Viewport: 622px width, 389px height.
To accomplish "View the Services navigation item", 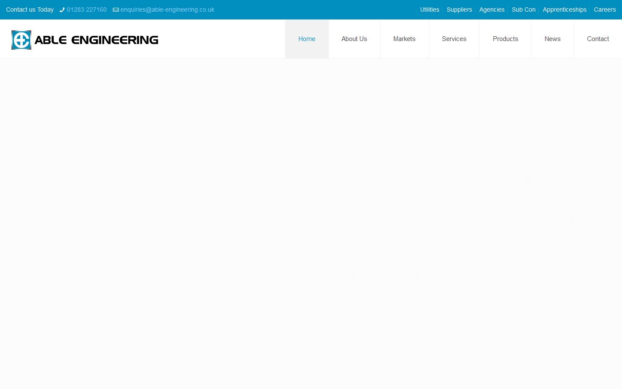I will (x=454, y=39).
